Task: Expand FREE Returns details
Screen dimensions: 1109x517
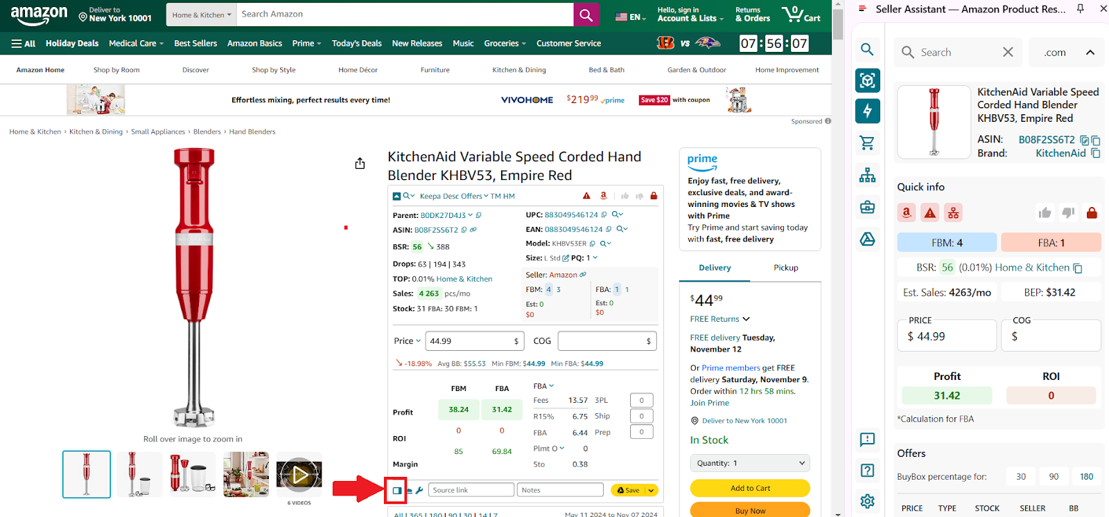Action: (x=719, y=319)
